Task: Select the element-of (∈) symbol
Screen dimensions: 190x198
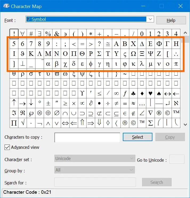Action: [125, 113]
